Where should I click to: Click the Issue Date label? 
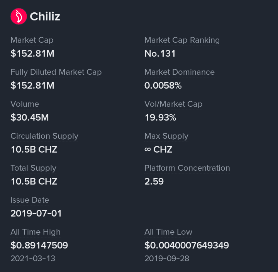click(30, 200)
